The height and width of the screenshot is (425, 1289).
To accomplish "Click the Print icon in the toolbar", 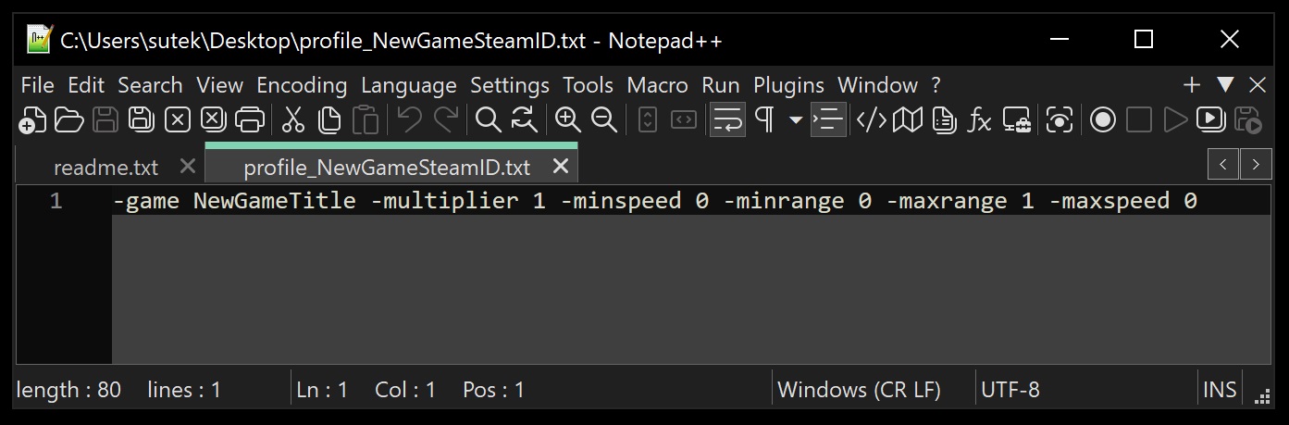I will coord(250,119).
